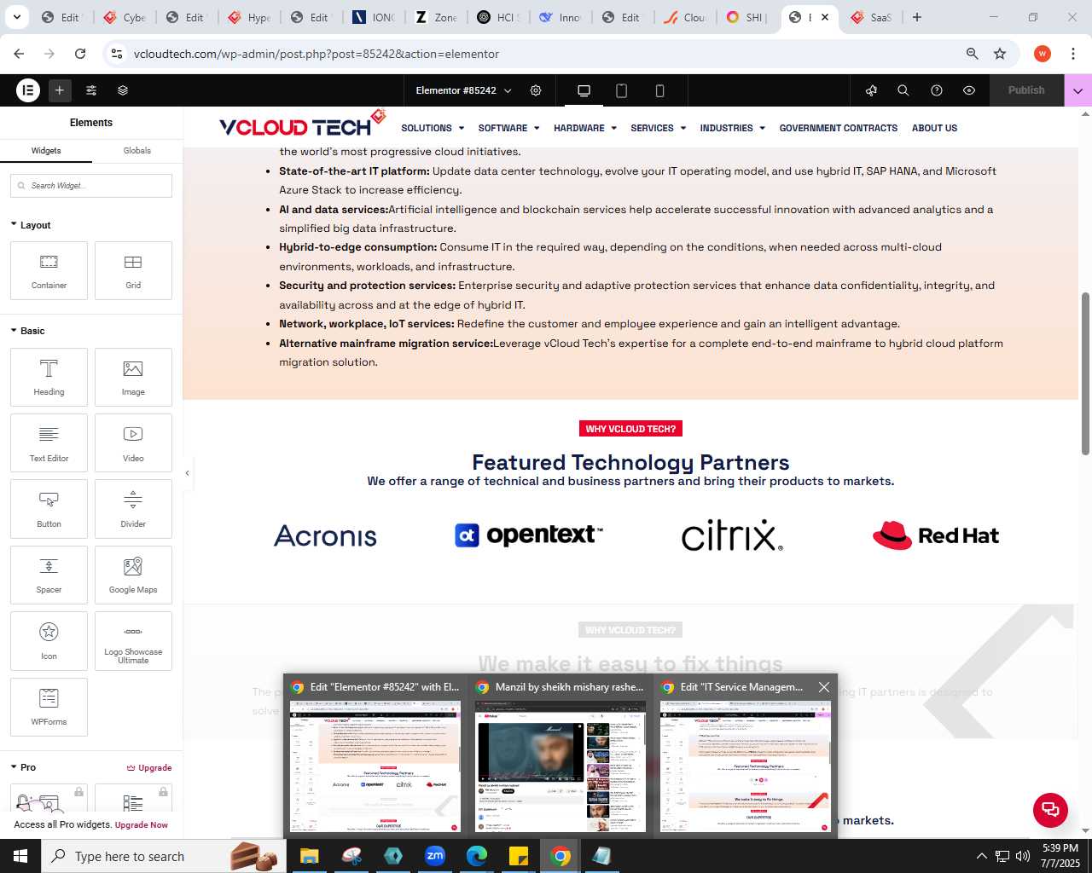Image resolution: width=1092 pixels, height=873 pixels.
Task: Collapse the Layout section
Action: [31, 225]
